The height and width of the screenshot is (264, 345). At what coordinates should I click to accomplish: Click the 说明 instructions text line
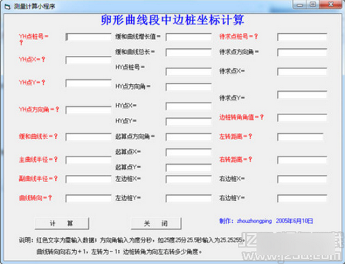pyautogui.click(x=132, y=241)
